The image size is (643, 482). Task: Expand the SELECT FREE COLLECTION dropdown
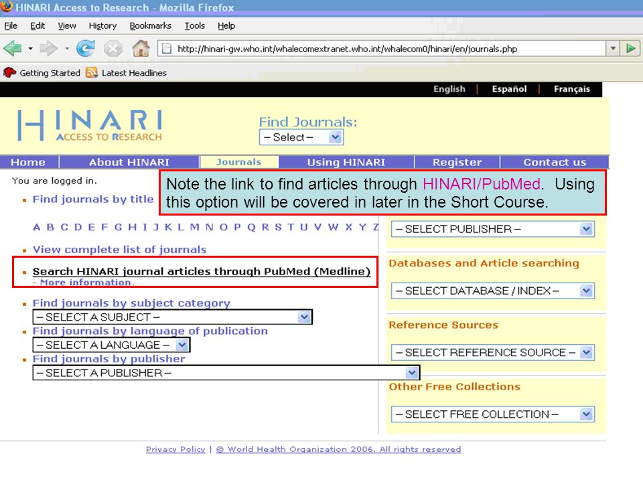pos(493,414)
